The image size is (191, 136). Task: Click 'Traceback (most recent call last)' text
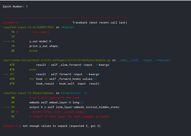(x=100, y=22)
